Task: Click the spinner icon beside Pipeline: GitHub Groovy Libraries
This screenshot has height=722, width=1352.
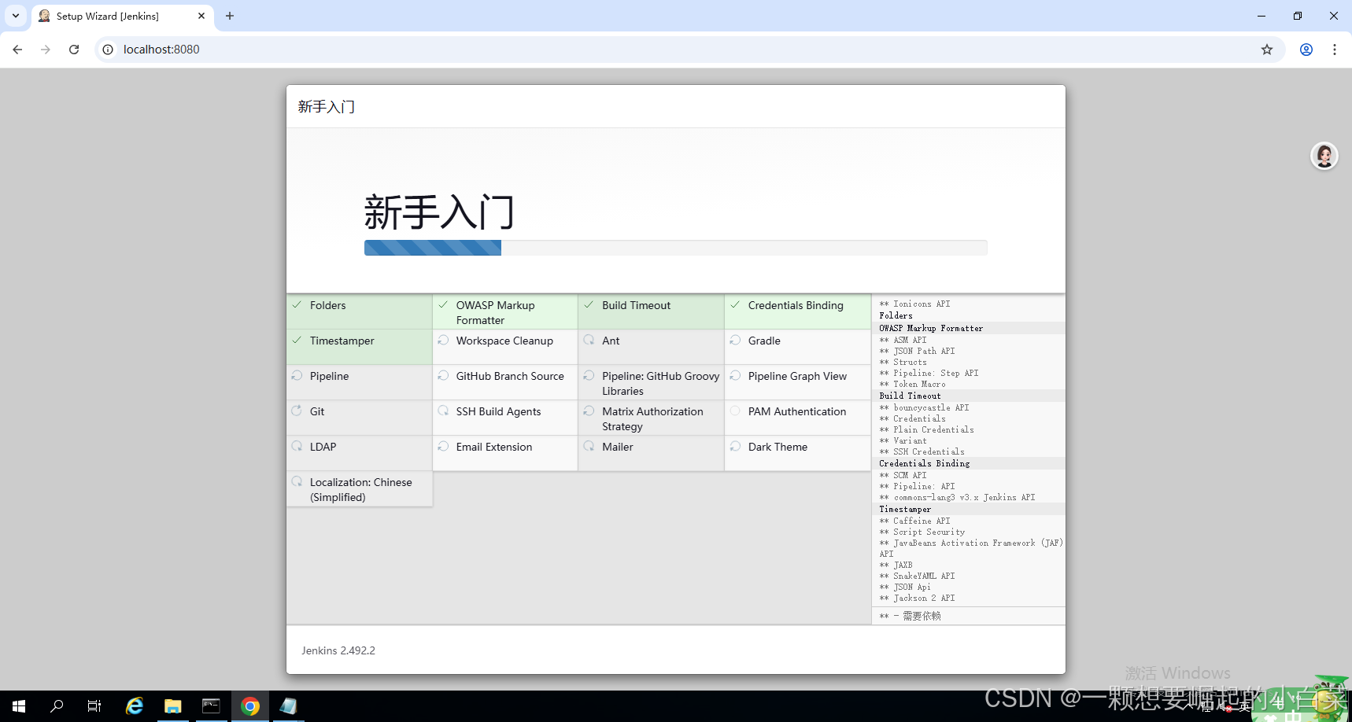Action: (589, 376)
